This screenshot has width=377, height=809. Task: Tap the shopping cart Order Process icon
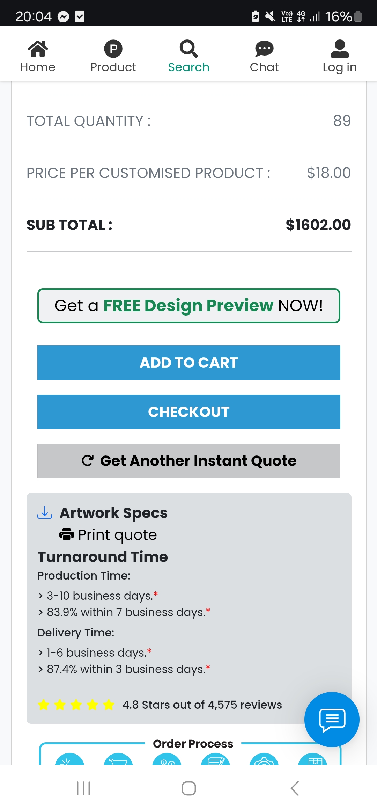[x=118, y=759]
